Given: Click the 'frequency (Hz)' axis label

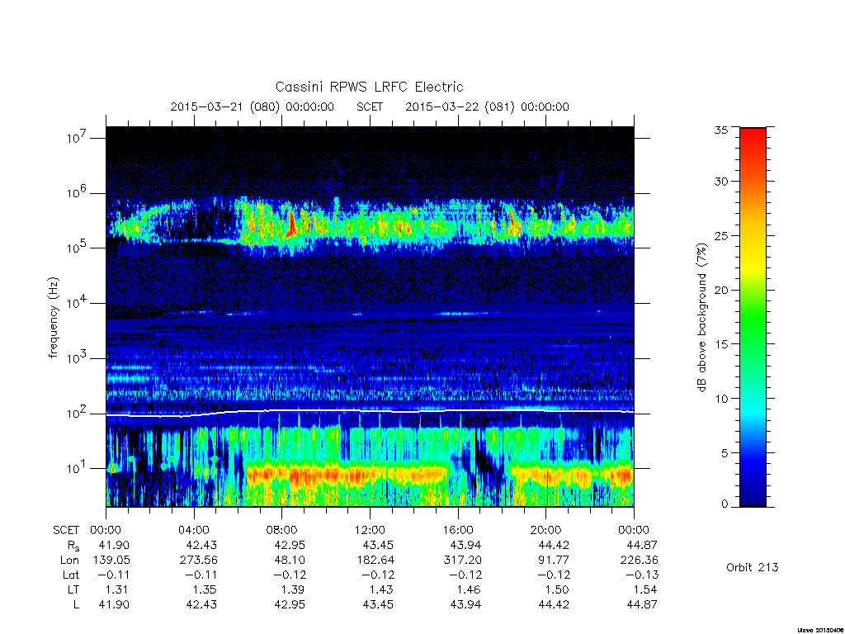Looking at the screenshot, I should pos(53,318).
